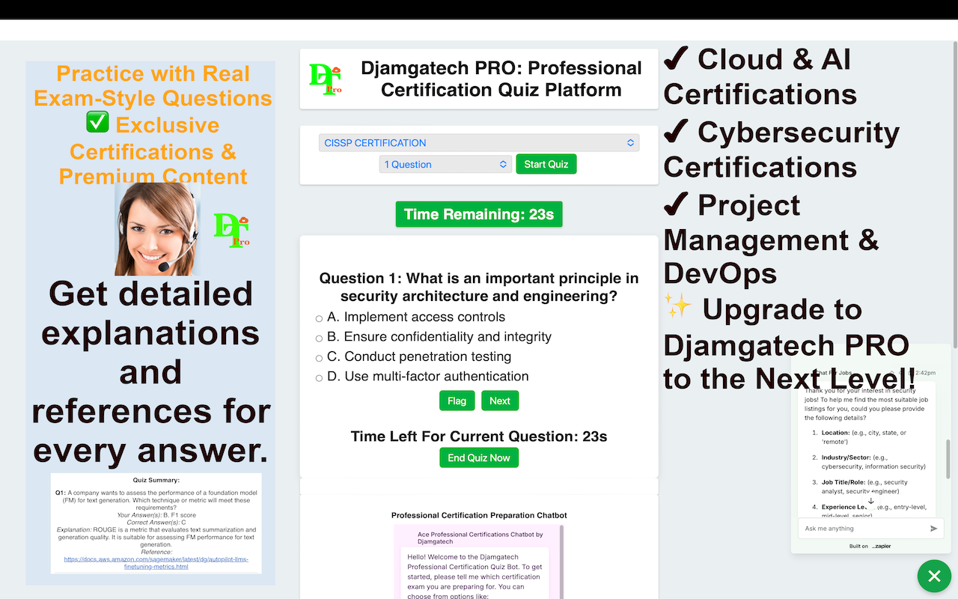Click 'Professional Certification Preparation Chatbot' heading
958x599 pixels.
coord(479,515)
